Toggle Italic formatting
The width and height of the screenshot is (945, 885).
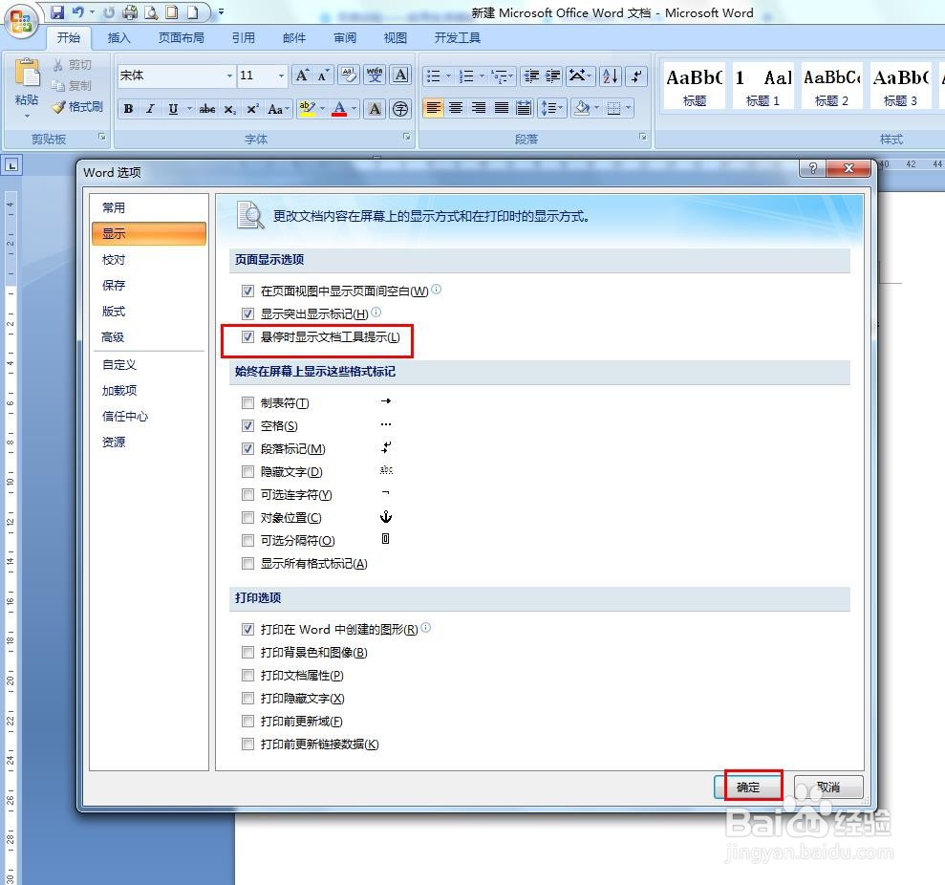[150, 109]
